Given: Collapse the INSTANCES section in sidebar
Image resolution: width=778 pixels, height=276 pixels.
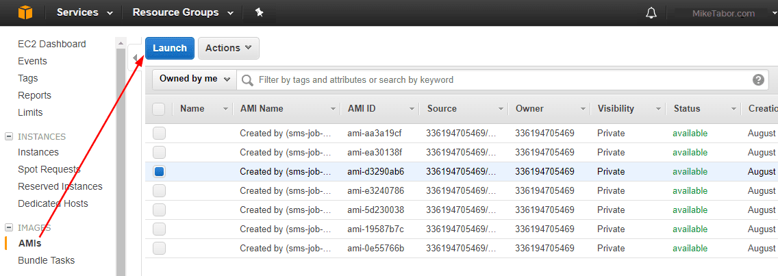Looking at the screenshot, I should [8, 136].
